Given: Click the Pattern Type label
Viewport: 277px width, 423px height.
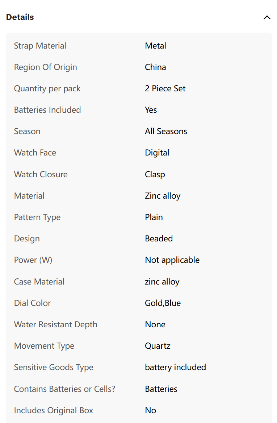Looking at the screenshot, I should [x=37, y=217].
